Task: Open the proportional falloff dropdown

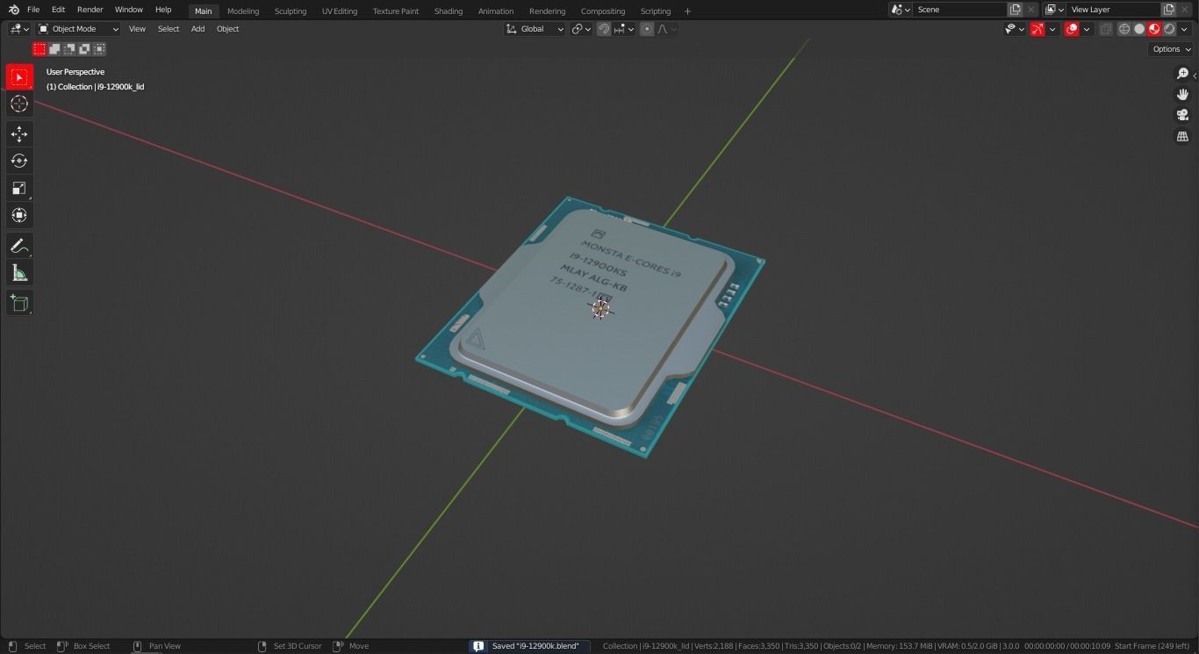Action: [666, 29]
